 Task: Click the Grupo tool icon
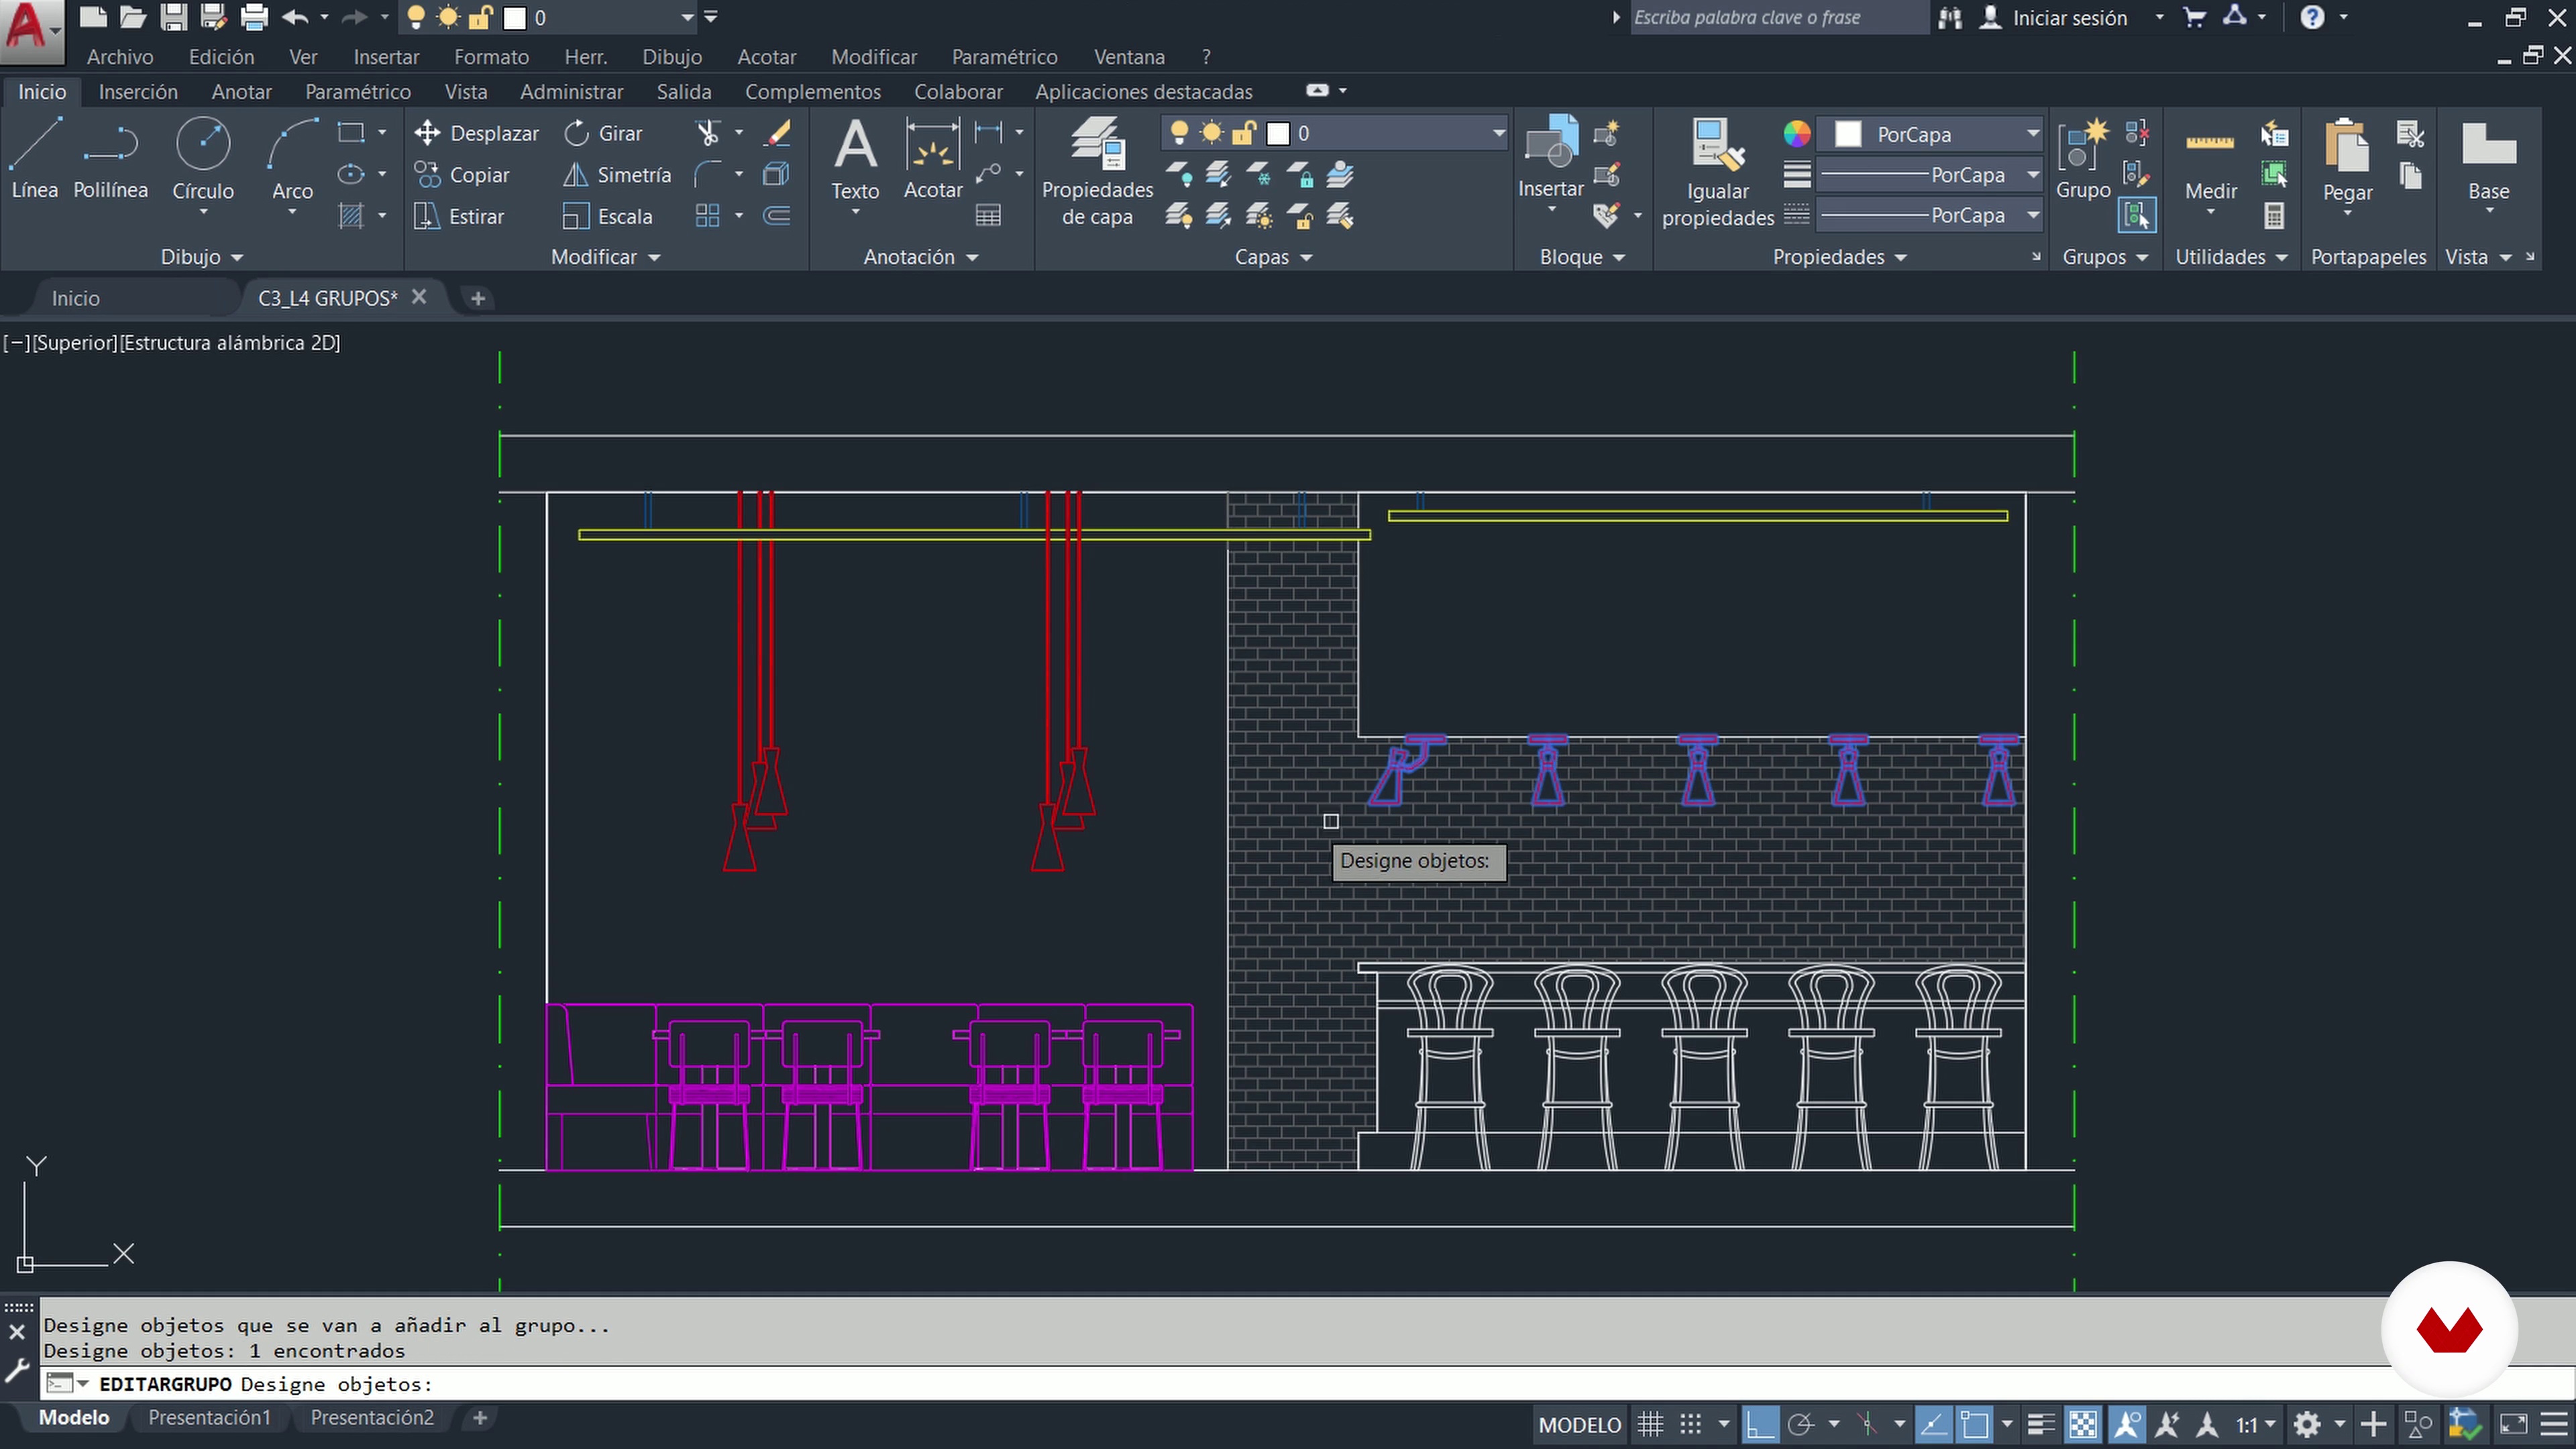point(2083,158)
